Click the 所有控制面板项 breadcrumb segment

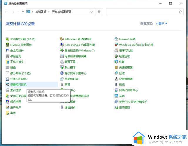pyautogui.click(x=61, y=12)
